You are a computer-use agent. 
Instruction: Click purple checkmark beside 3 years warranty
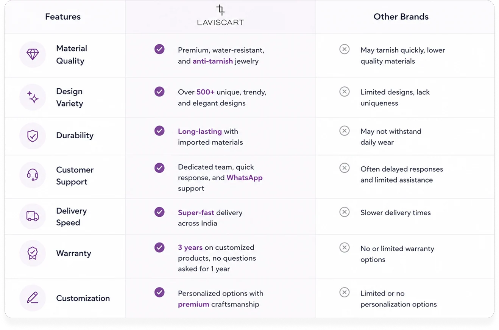pyautogui.click(x=159, y=247)
